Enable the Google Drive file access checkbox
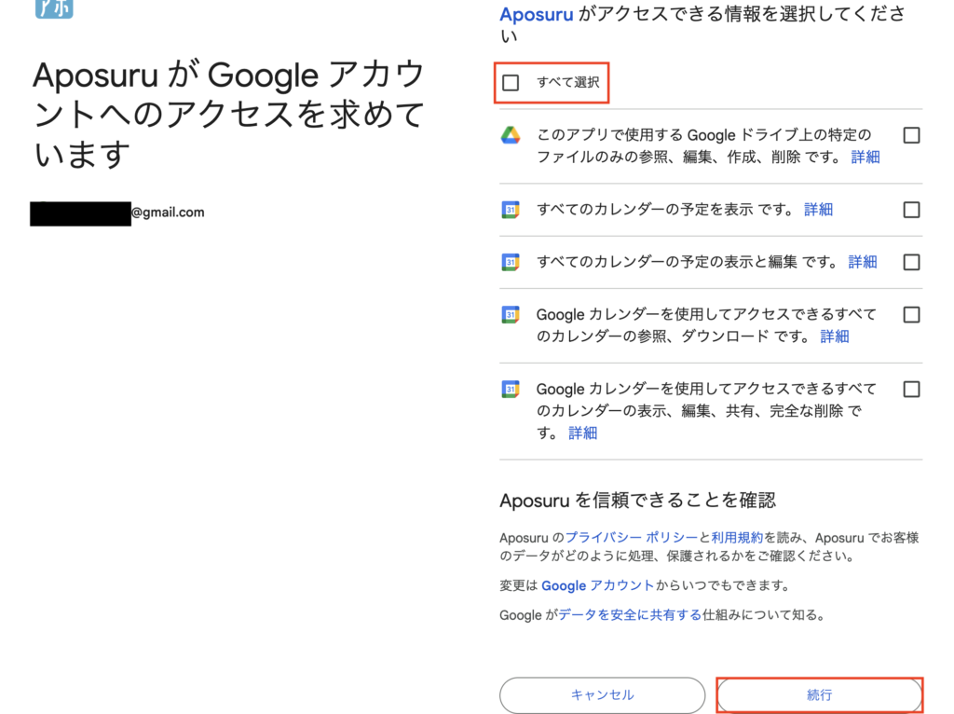954x714 pixels. coord(911,135)
